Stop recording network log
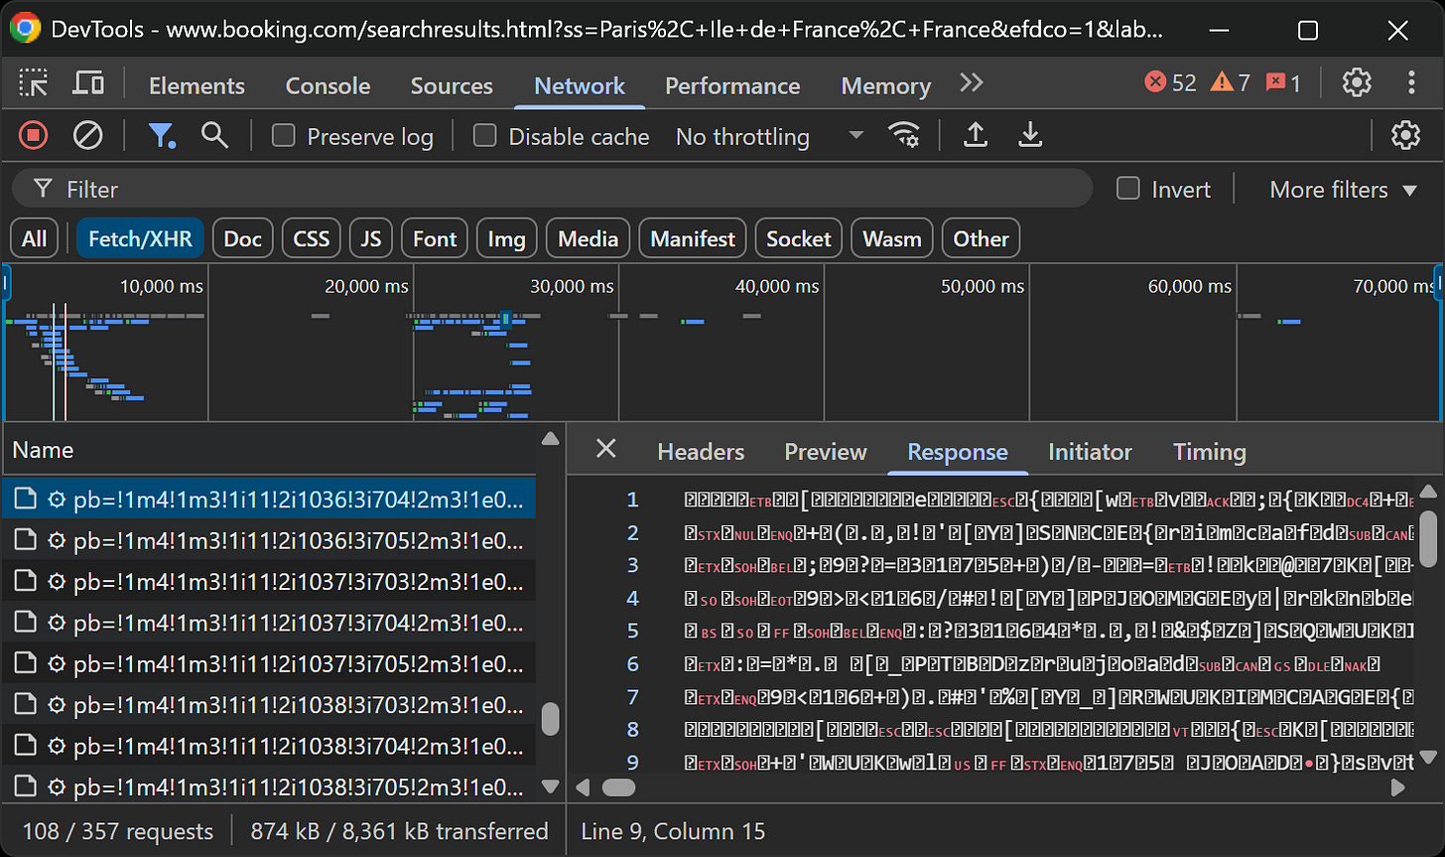Image resolution: width=1445 pixels, height=857 pixels. click(34, 135)
